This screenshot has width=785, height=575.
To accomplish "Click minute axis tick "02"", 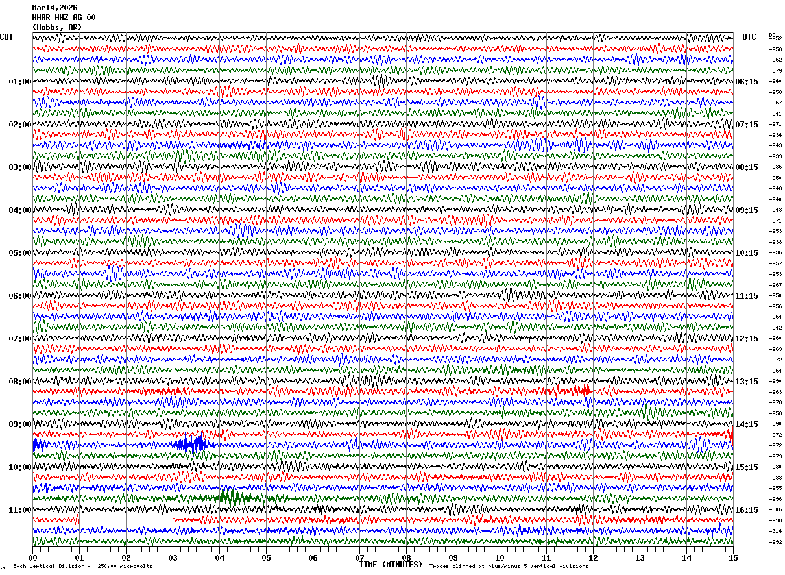I will pos(126,557).
